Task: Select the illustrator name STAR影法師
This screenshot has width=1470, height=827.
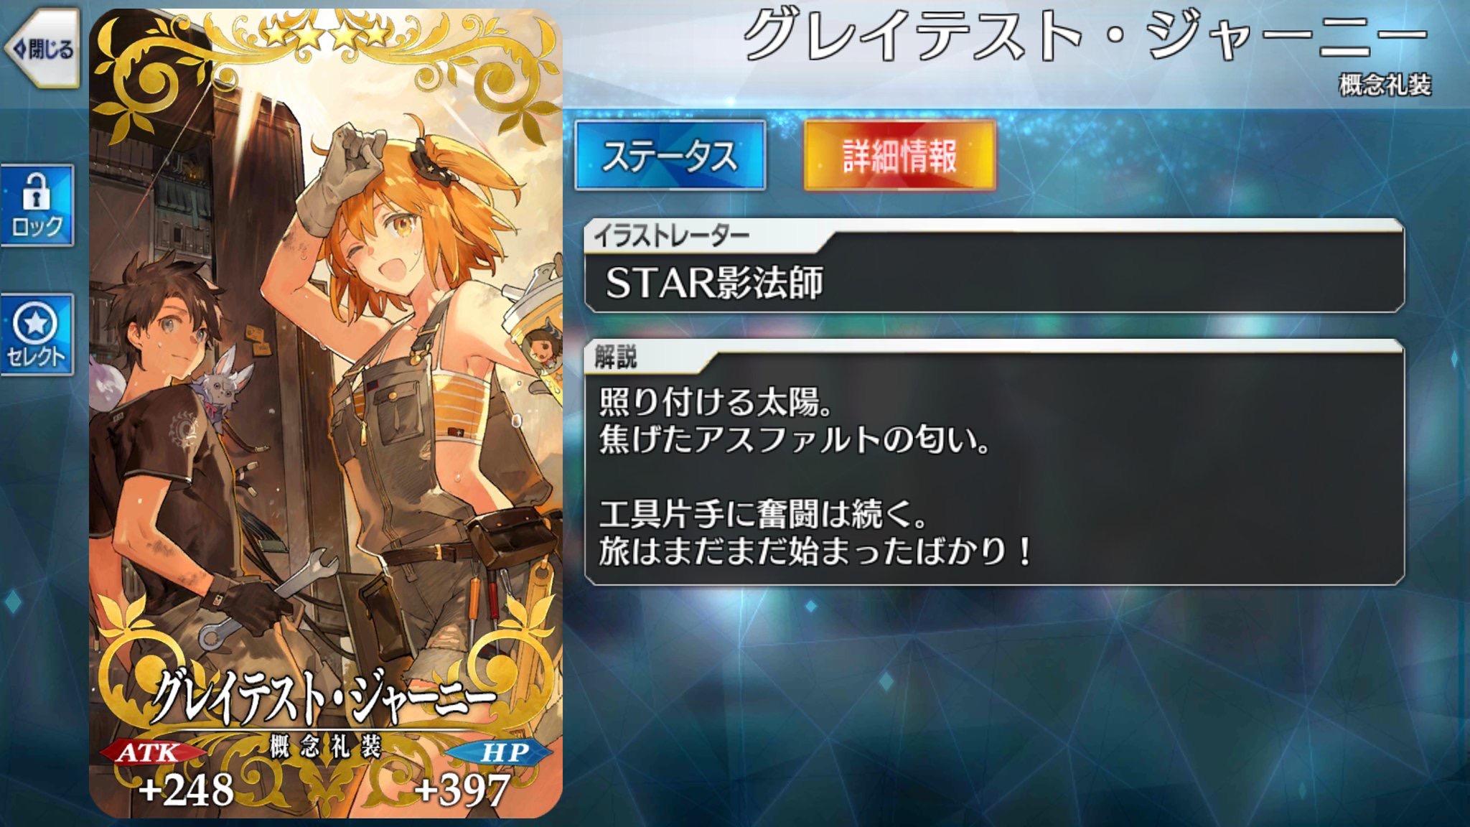Action: pyautogui.click(x=714, y=283)
